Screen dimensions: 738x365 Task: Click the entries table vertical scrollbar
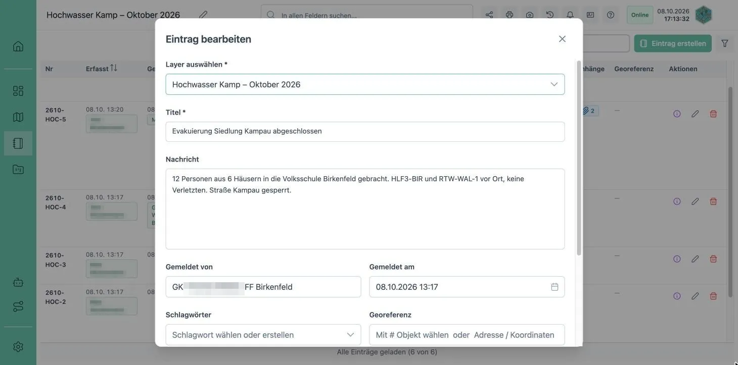730,192
